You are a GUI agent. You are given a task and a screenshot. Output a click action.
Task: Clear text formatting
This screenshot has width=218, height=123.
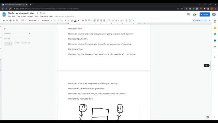(x=134, y=20)
